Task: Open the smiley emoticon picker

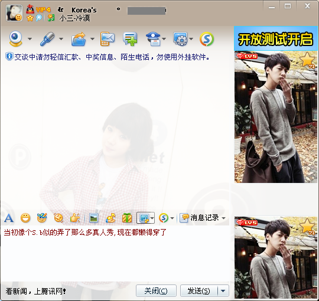Action: coord(25,218)
